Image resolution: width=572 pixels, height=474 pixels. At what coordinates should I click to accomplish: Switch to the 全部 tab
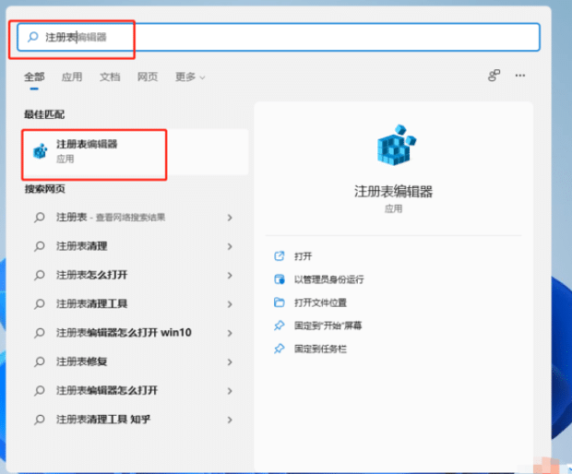click(x=34, y=77)
